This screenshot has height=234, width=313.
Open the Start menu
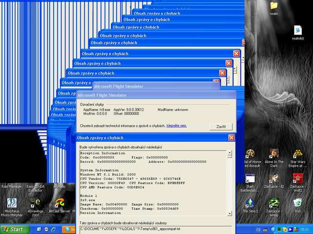(13, 229)
